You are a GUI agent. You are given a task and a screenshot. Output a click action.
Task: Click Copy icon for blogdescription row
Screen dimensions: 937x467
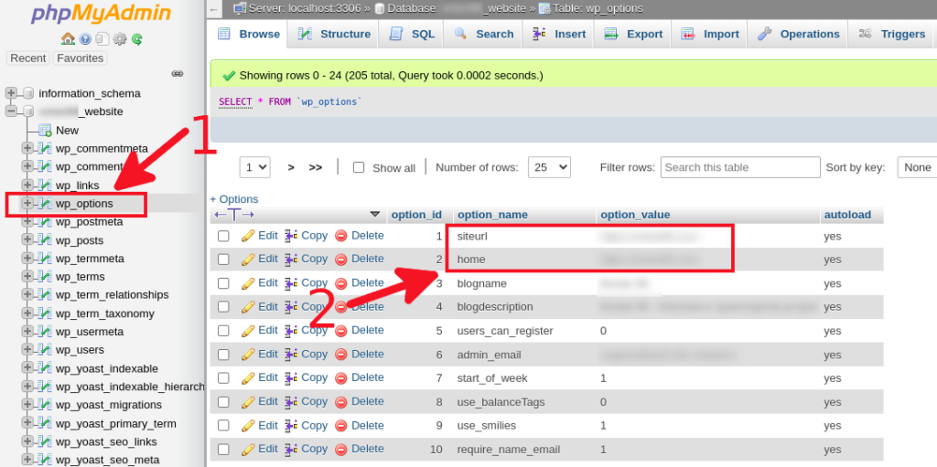291,306
